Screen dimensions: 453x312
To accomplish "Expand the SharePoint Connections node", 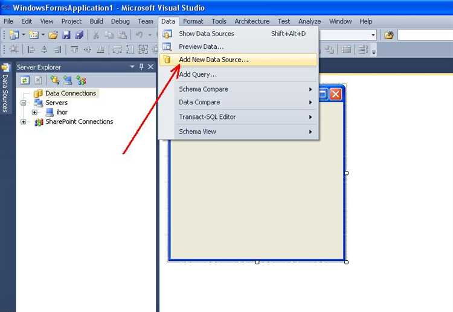I will pyautogui.click(x=24, y=122).
